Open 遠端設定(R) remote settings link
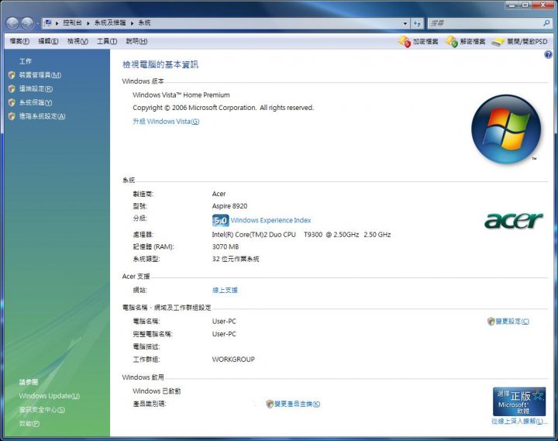The image size is (558, 441). [36, 89]
